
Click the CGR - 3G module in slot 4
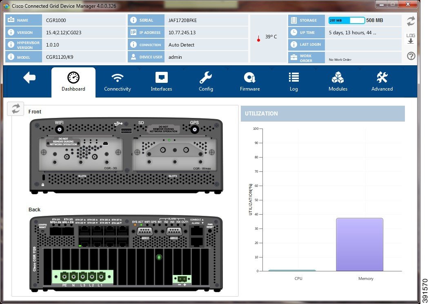[81, 154]
